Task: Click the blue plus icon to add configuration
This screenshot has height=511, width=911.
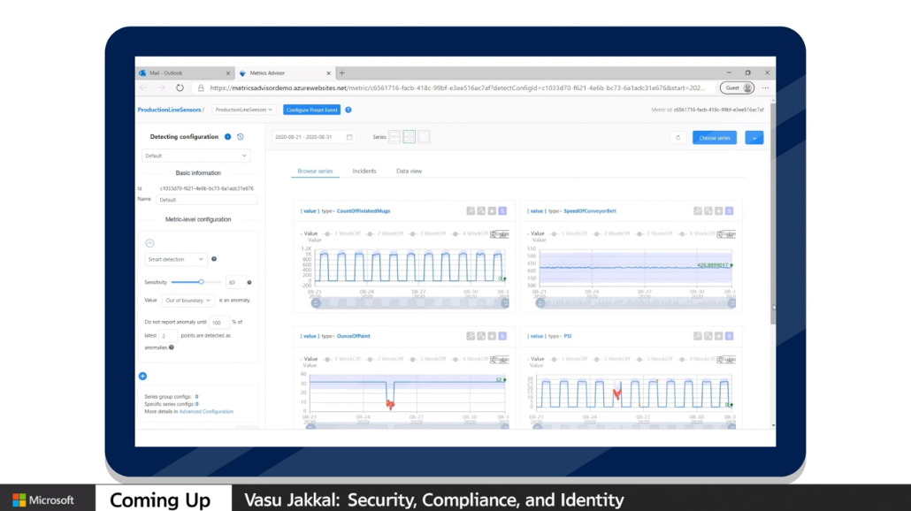Action: click(142, 377)
